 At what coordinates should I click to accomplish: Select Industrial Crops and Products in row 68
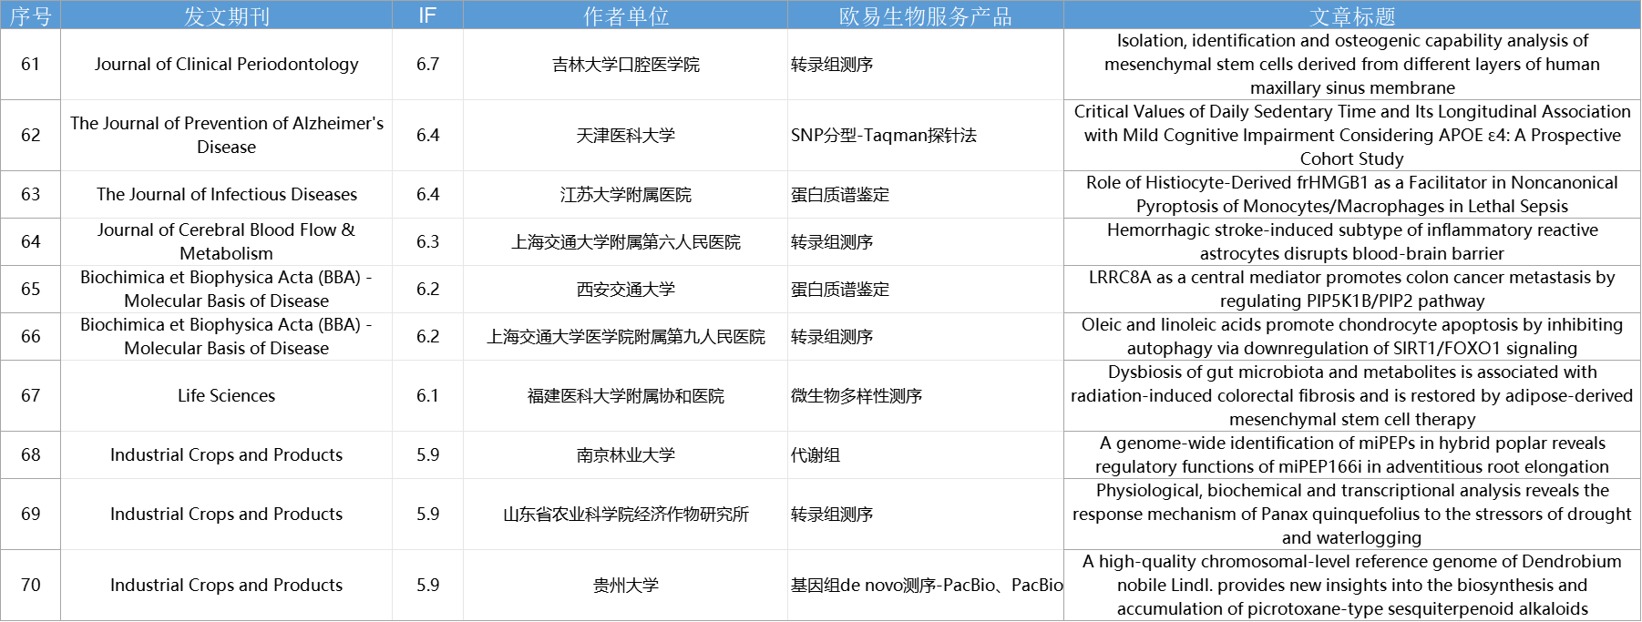click(226, 455)
